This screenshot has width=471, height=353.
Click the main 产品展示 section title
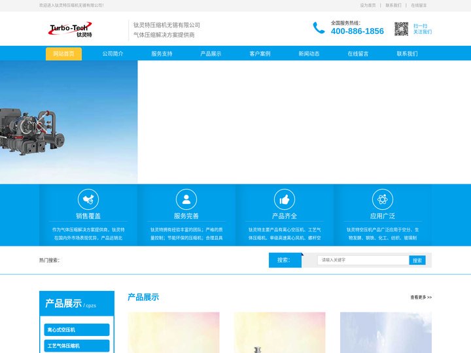click(x=143, y=297)
